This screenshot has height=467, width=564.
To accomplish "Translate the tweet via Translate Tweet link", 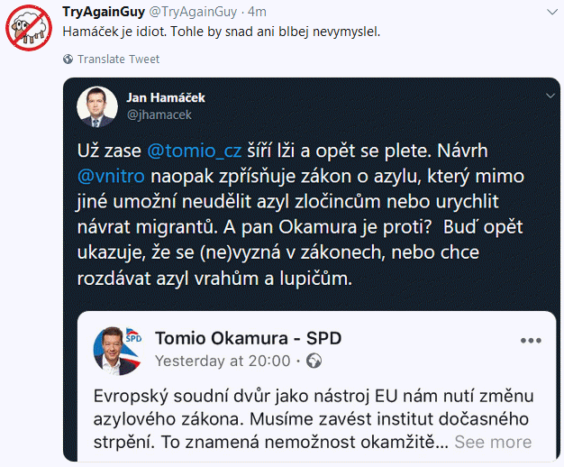I will 118,60.
